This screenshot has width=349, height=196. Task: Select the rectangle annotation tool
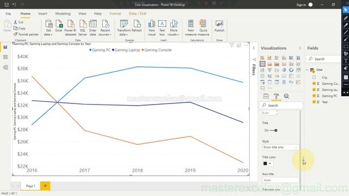click(346, 46)
